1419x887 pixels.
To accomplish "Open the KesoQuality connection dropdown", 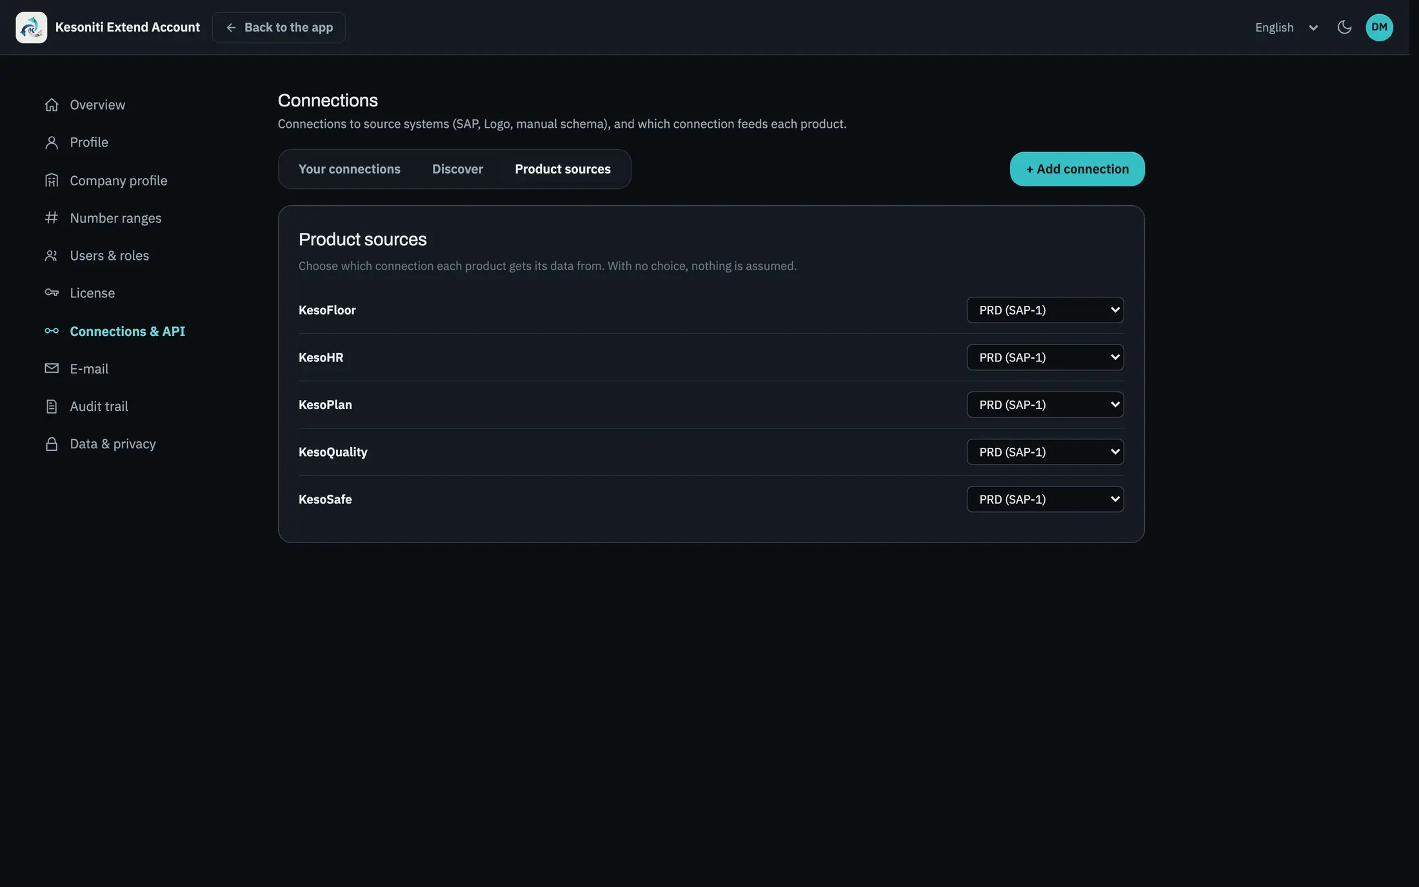I will [1045, 452].
